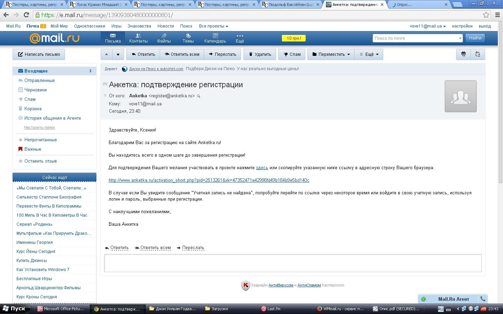Viewport: 503px width, 314px height.
Task: Open Мой Мир in top nav
Action: tap(59, 26)
